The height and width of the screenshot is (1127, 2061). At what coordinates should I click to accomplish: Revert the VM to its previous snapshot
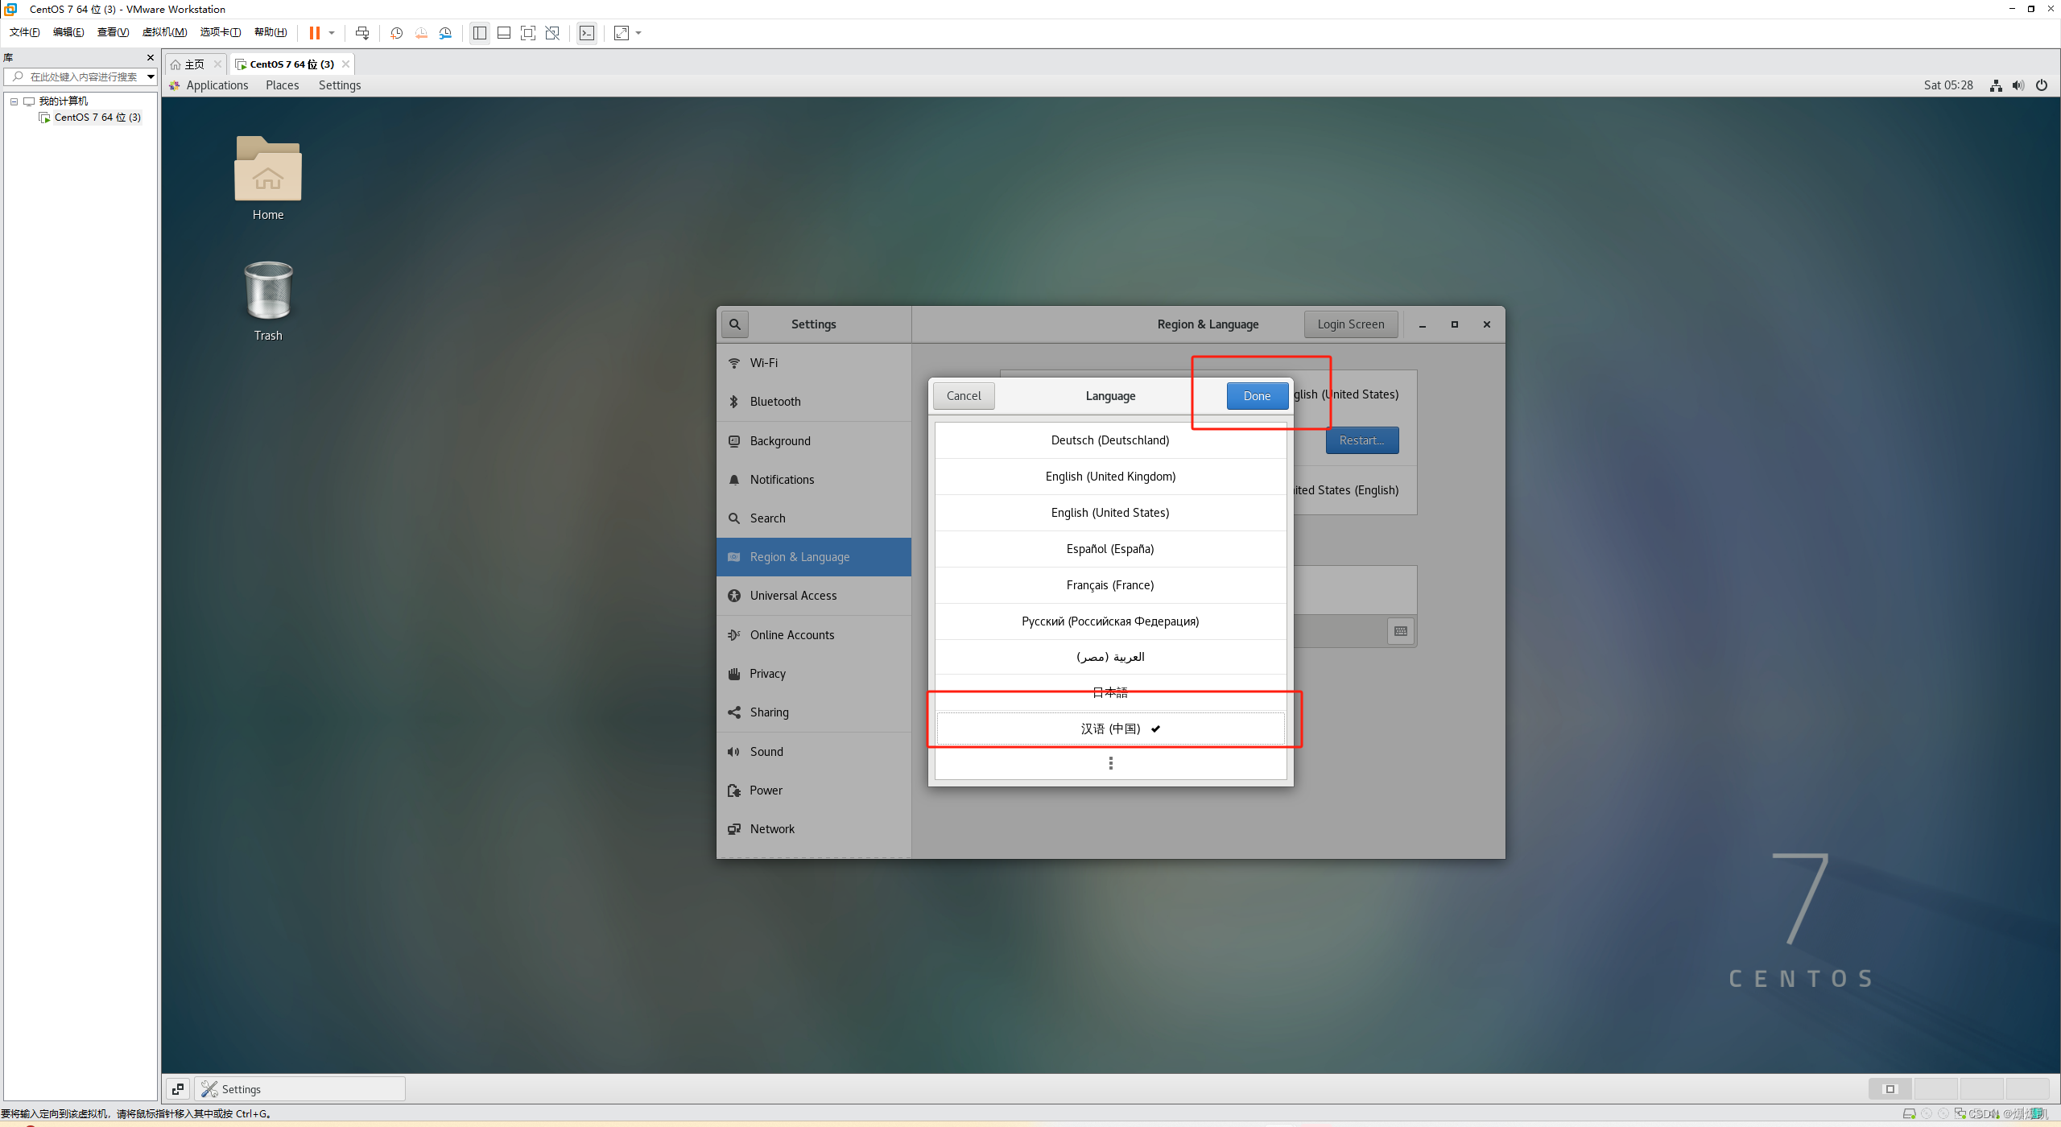(421, 33)
